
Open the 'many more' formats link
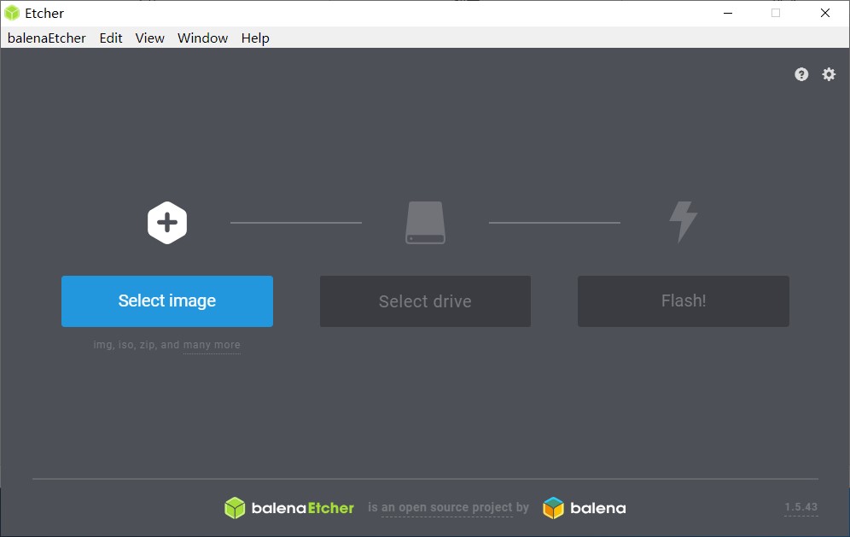point(212,345)
